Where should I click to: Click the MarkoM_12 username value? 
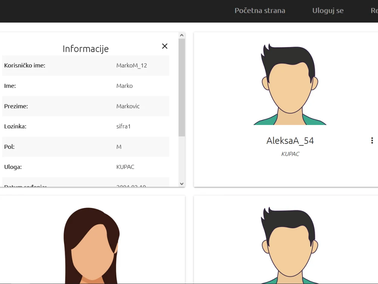tap(132, 66)
